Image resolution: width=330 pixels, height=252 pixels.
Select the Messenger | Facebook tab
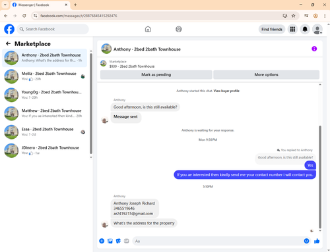pos(40,5)
